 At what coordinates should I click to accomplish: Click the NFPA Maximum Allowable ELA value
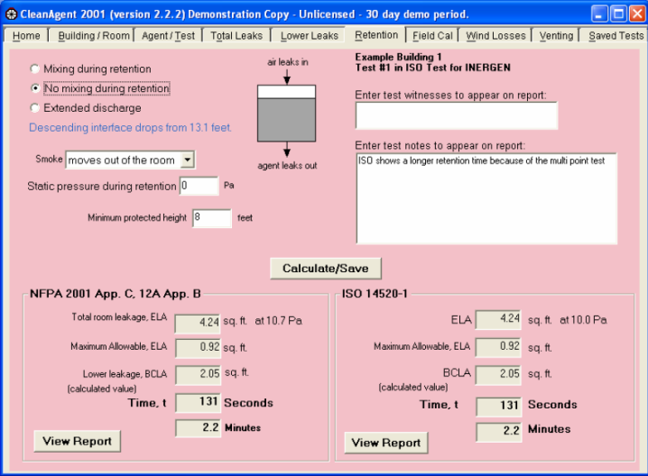pyautogui.click(x=198, y=348)
